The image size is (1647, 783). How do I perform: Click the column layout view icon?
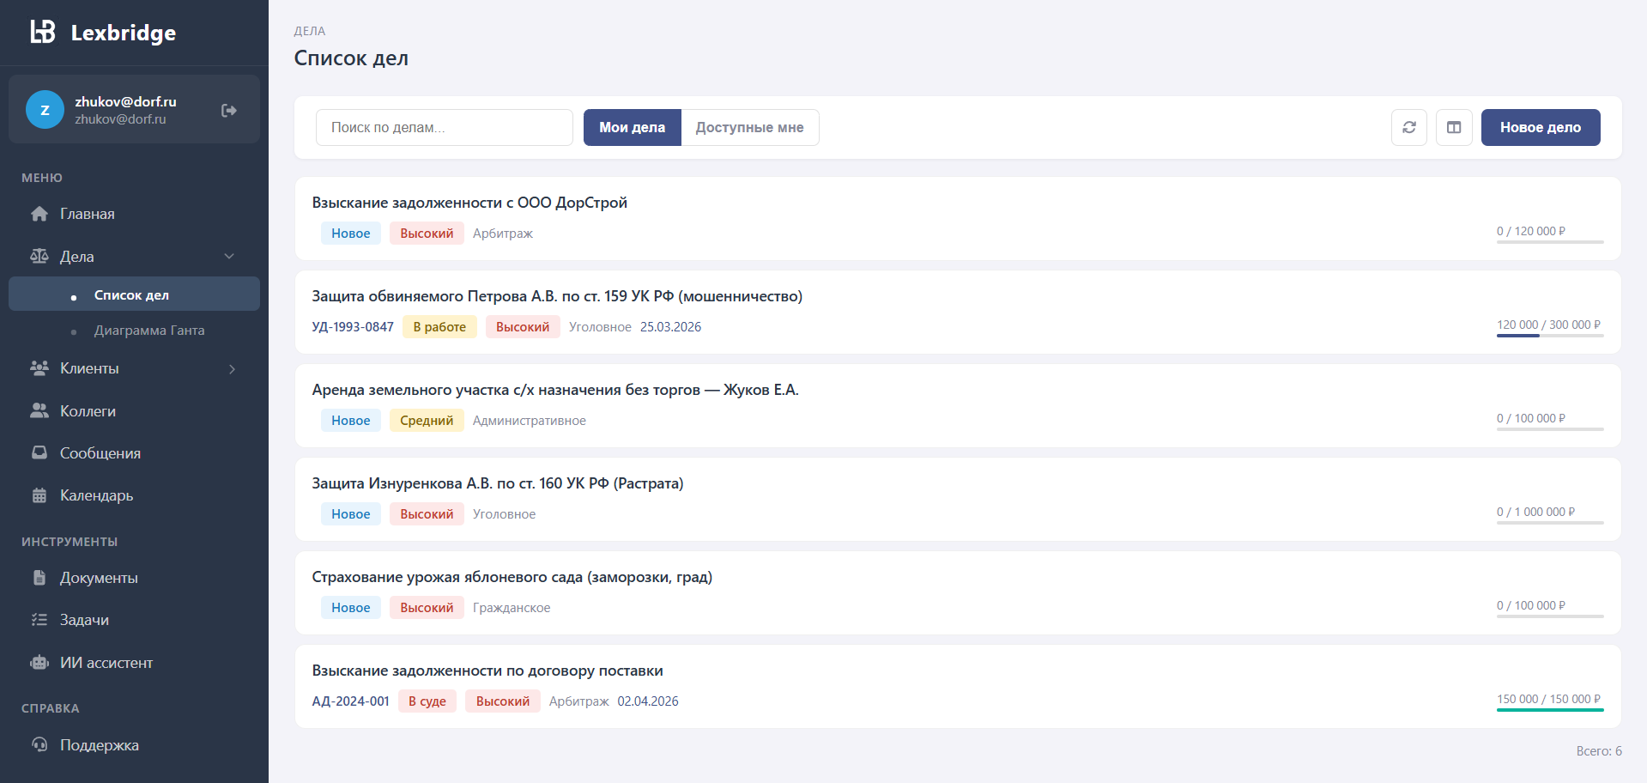click(x=1454, y=127)
